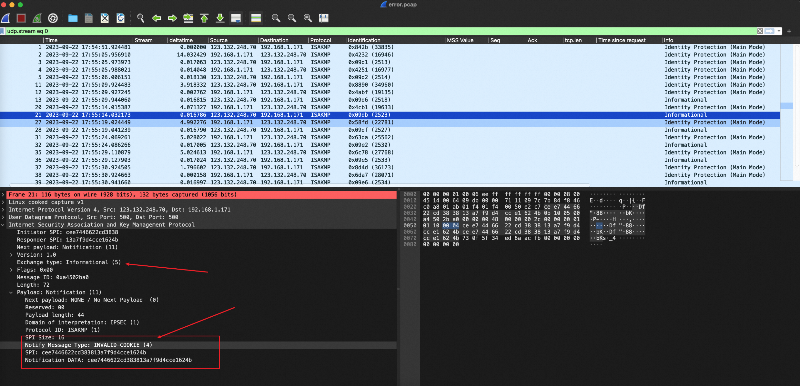Screen dimensions: 800x386
Task: Open display filter history dropdown
Action: click(x=779, y=31)
